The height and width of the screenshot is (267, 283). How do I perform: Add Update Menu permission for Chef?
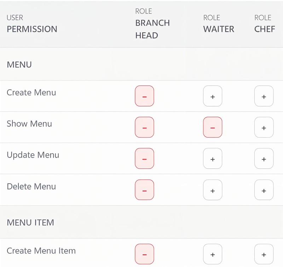click(x=264, y=158)
